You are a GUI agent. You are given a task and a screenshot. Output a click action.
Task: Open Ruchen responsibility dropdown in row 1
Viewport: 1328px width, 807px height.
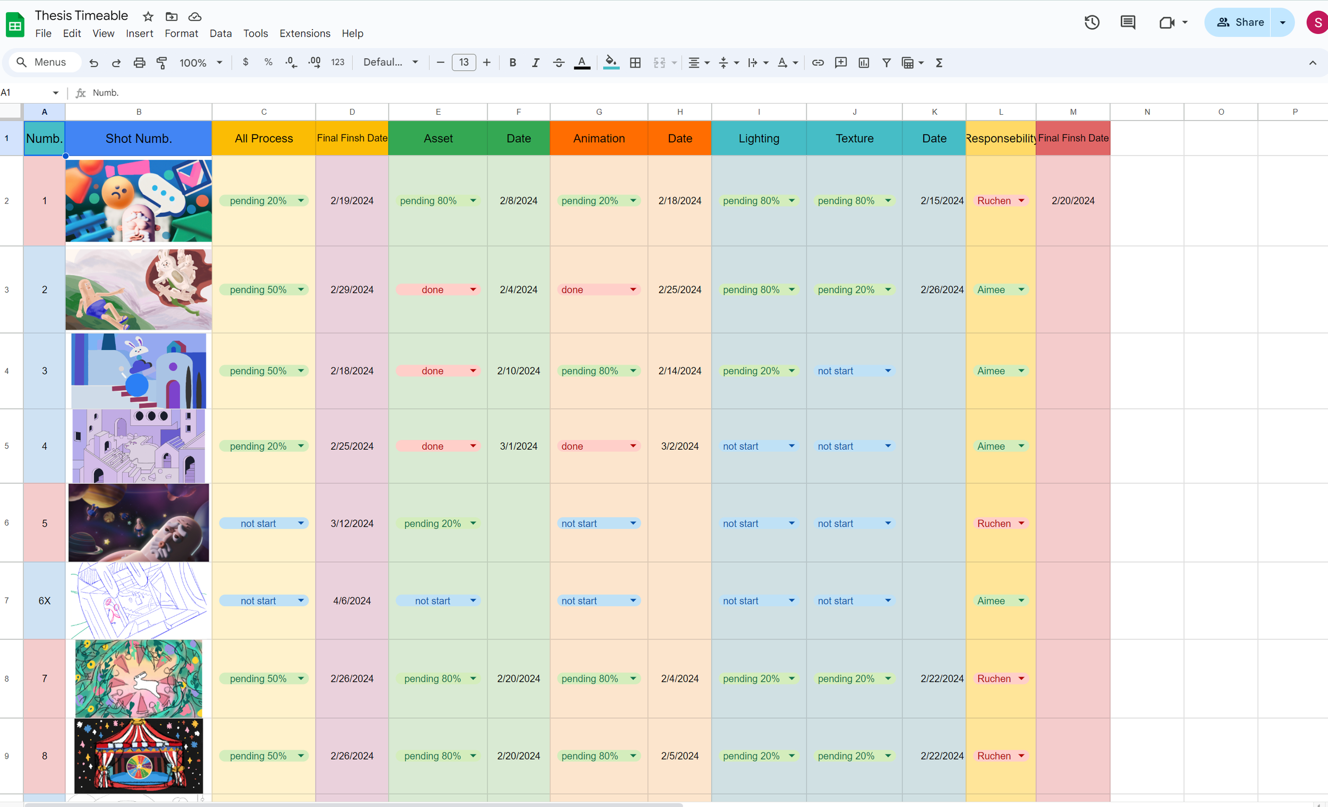1021,200
